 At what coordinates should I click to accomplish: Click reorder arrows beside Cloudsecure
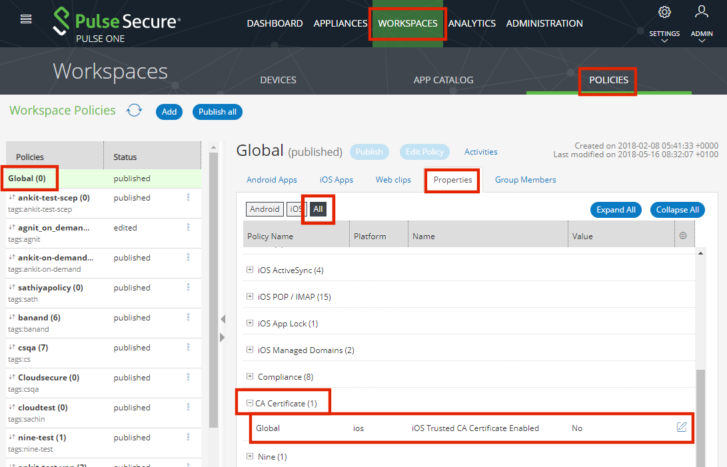point(12,377)
